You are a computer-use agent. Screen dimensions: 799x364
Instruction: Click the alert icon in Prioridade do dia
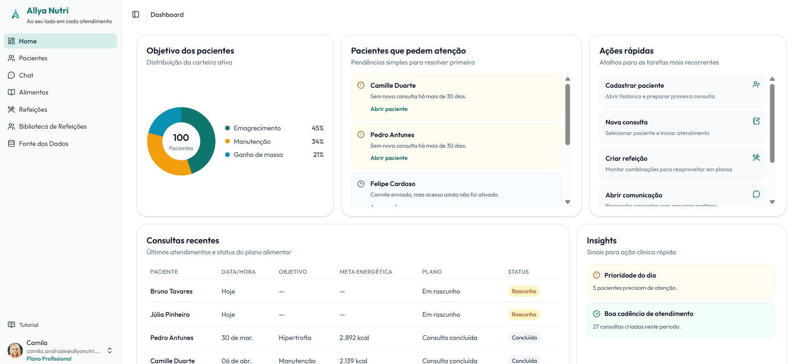tap(597, 275)
